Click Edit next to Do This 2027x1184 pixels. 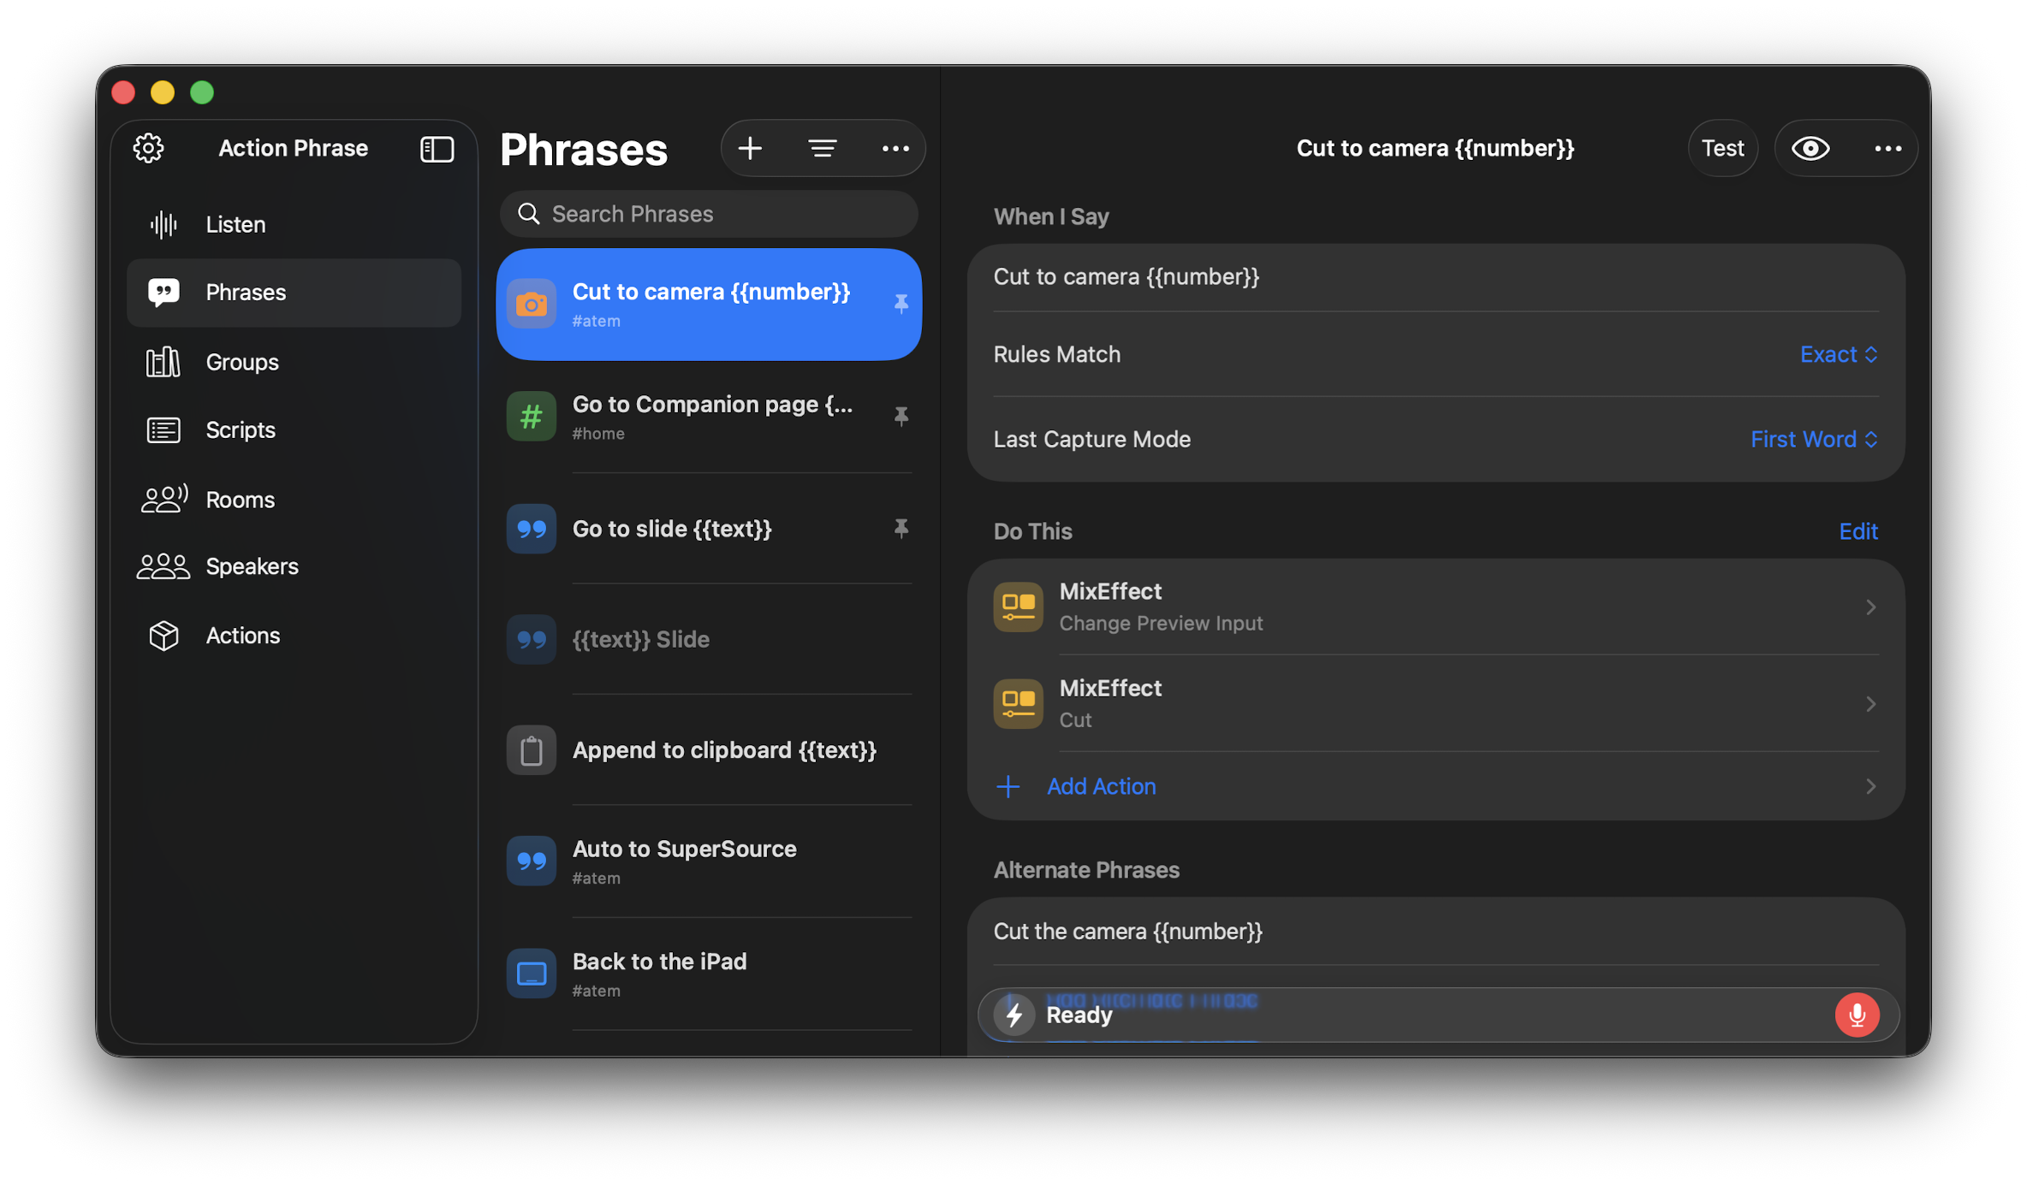(1858, 531)
